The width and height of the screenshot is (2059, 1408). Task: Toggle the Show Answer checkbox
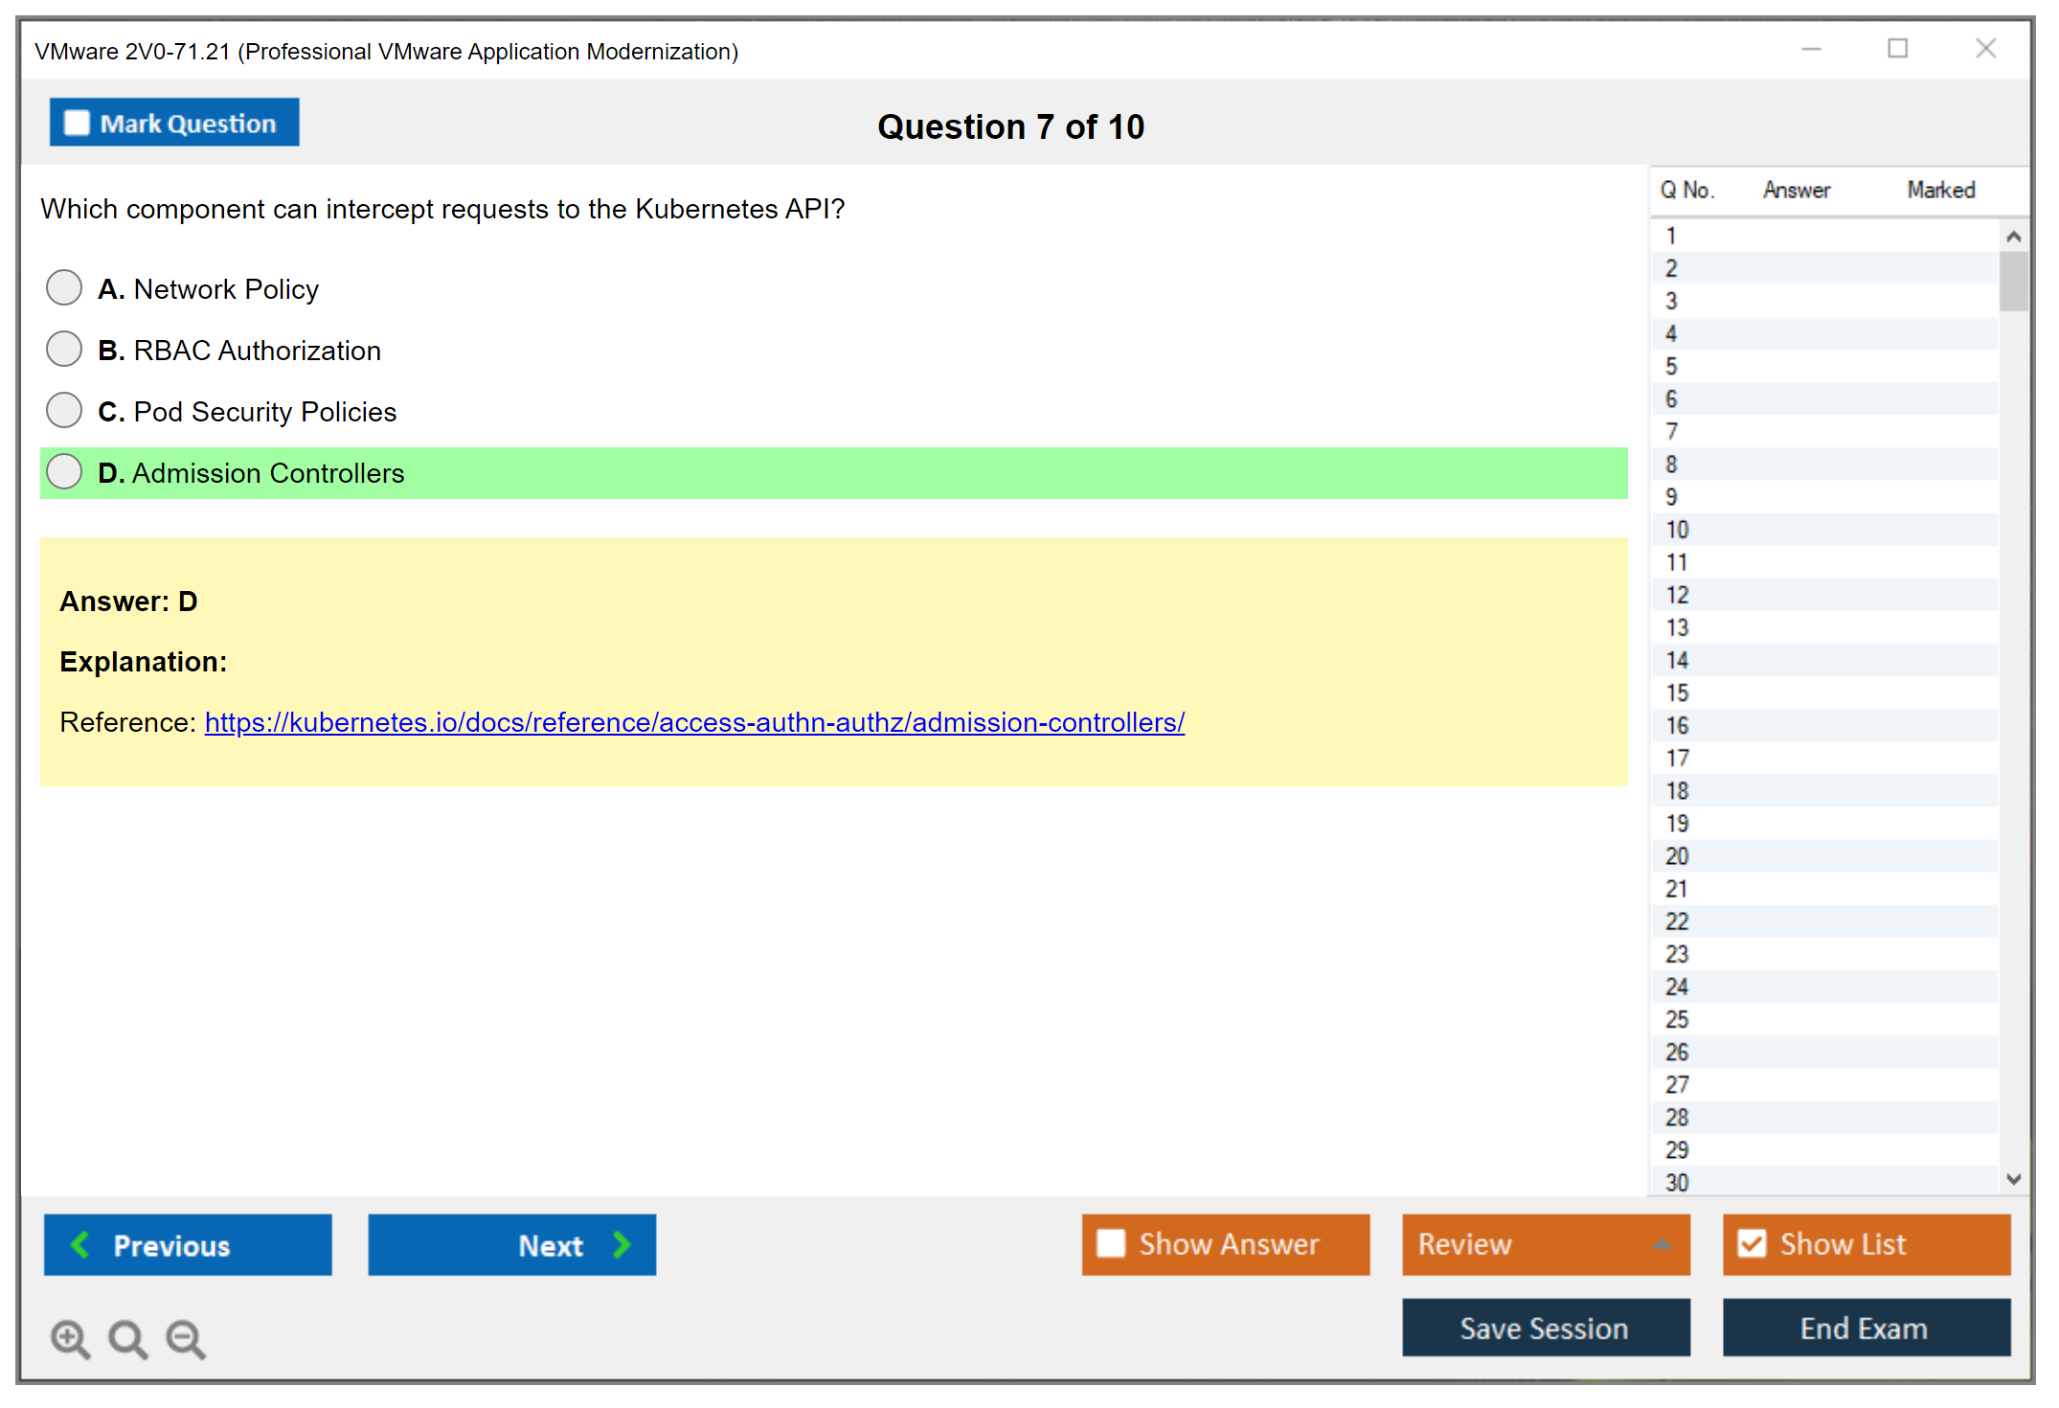pyautogui.click(x=1111, y=1243)
